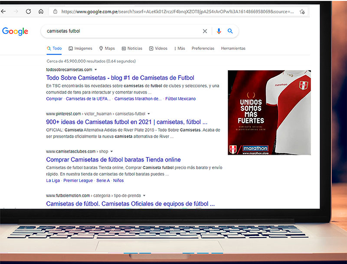Open Camisetas de la UEFA sitelink
Screen dimensions: 347x264
(x=88, y=99)
